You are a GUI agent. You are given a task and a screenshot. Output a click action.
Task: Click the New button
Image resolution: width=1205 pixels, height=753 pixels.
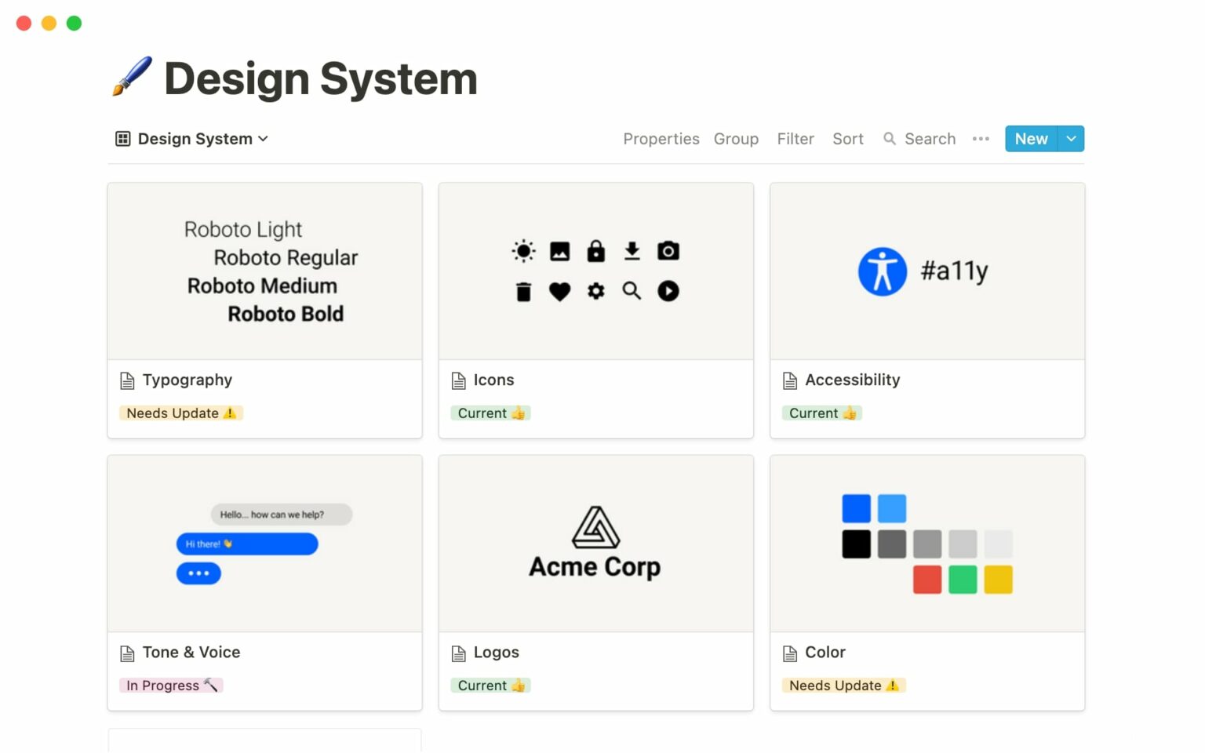coord(1030,138)
